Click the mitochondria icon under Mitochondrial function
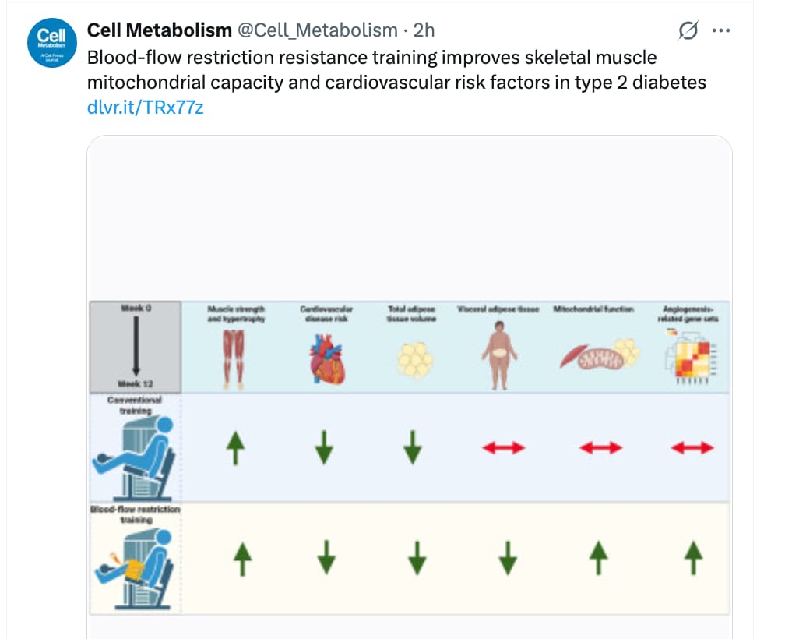 click(598, 356)
